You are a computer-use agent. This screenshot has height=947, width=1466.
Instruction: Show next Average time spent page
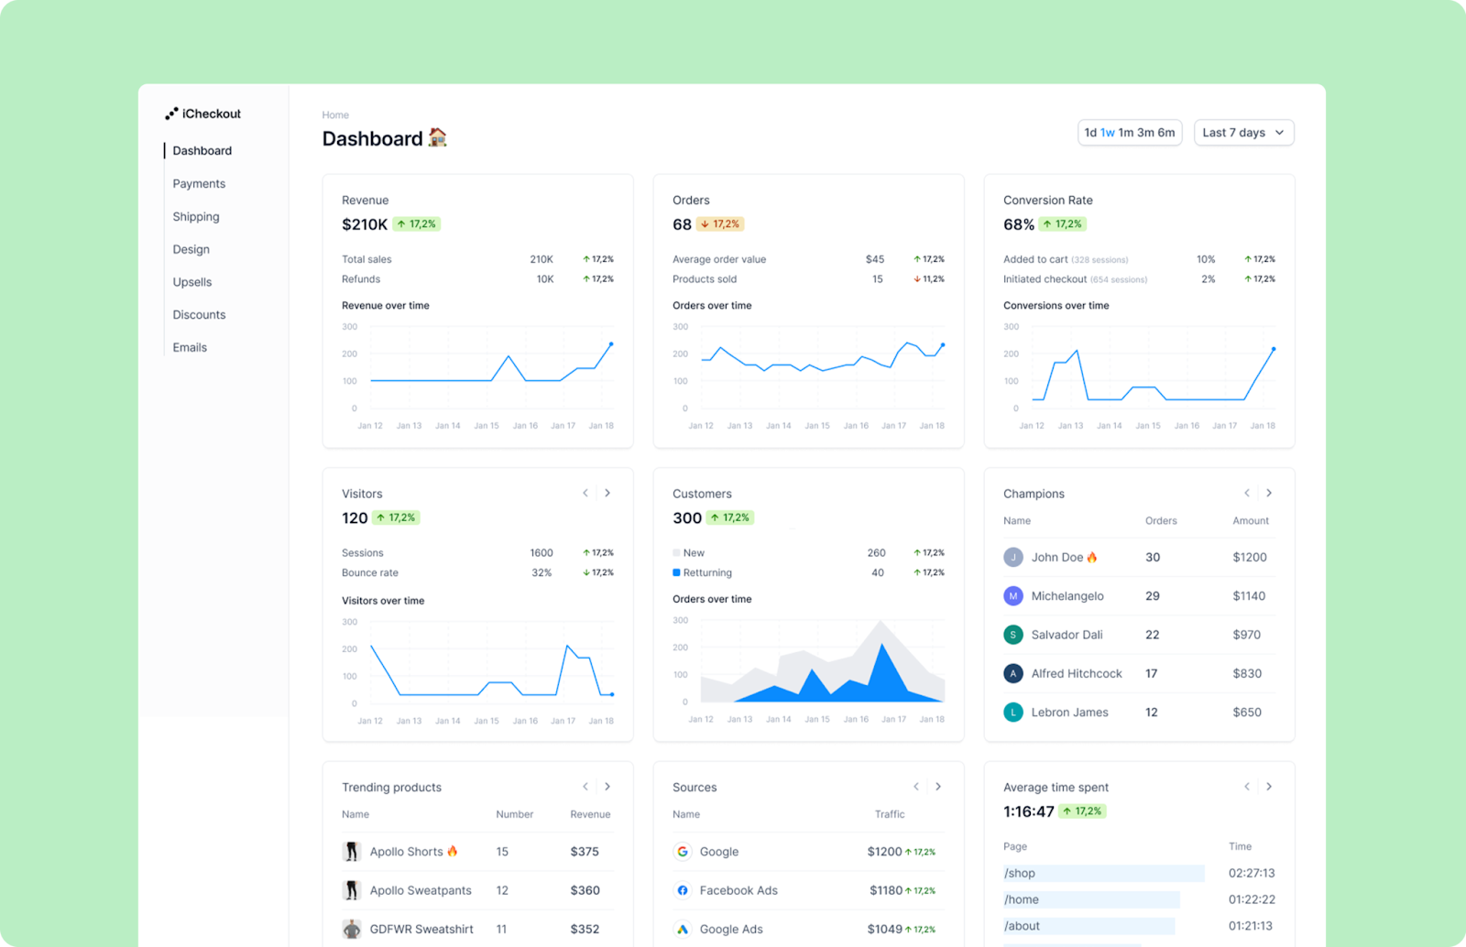(x=1269, y=787)
